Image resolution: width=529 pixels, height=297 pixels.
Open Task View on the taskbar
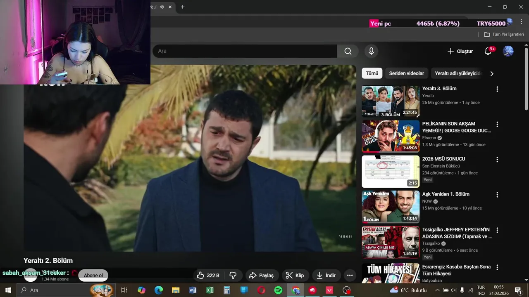(x=124, y=290)
